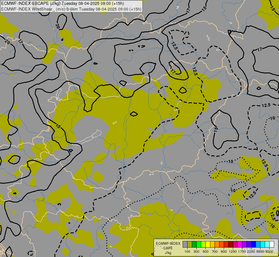Click the legend value 900
Screen dimensions: 279x257
tap(224, 252)
